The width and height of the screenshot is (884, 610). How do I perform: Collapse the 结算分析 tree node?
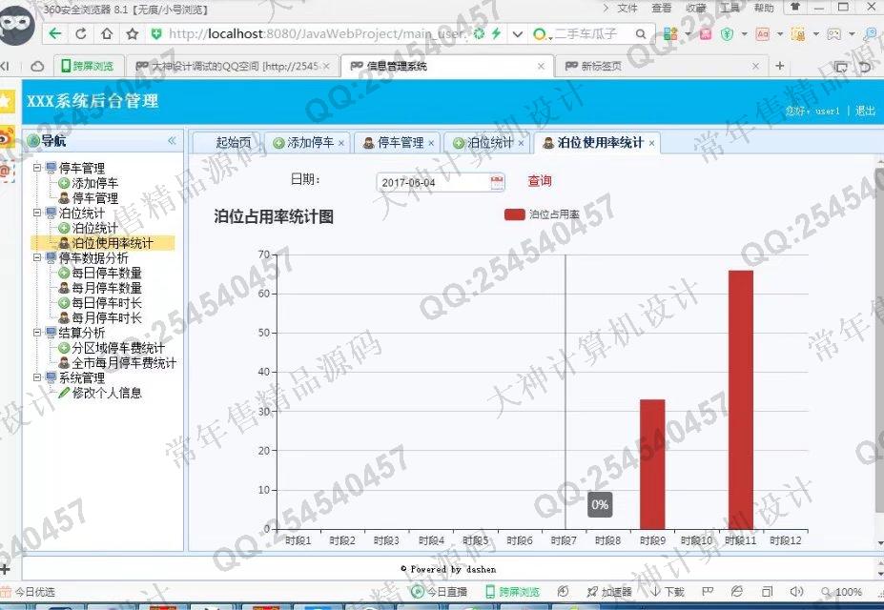coord(37,333)
